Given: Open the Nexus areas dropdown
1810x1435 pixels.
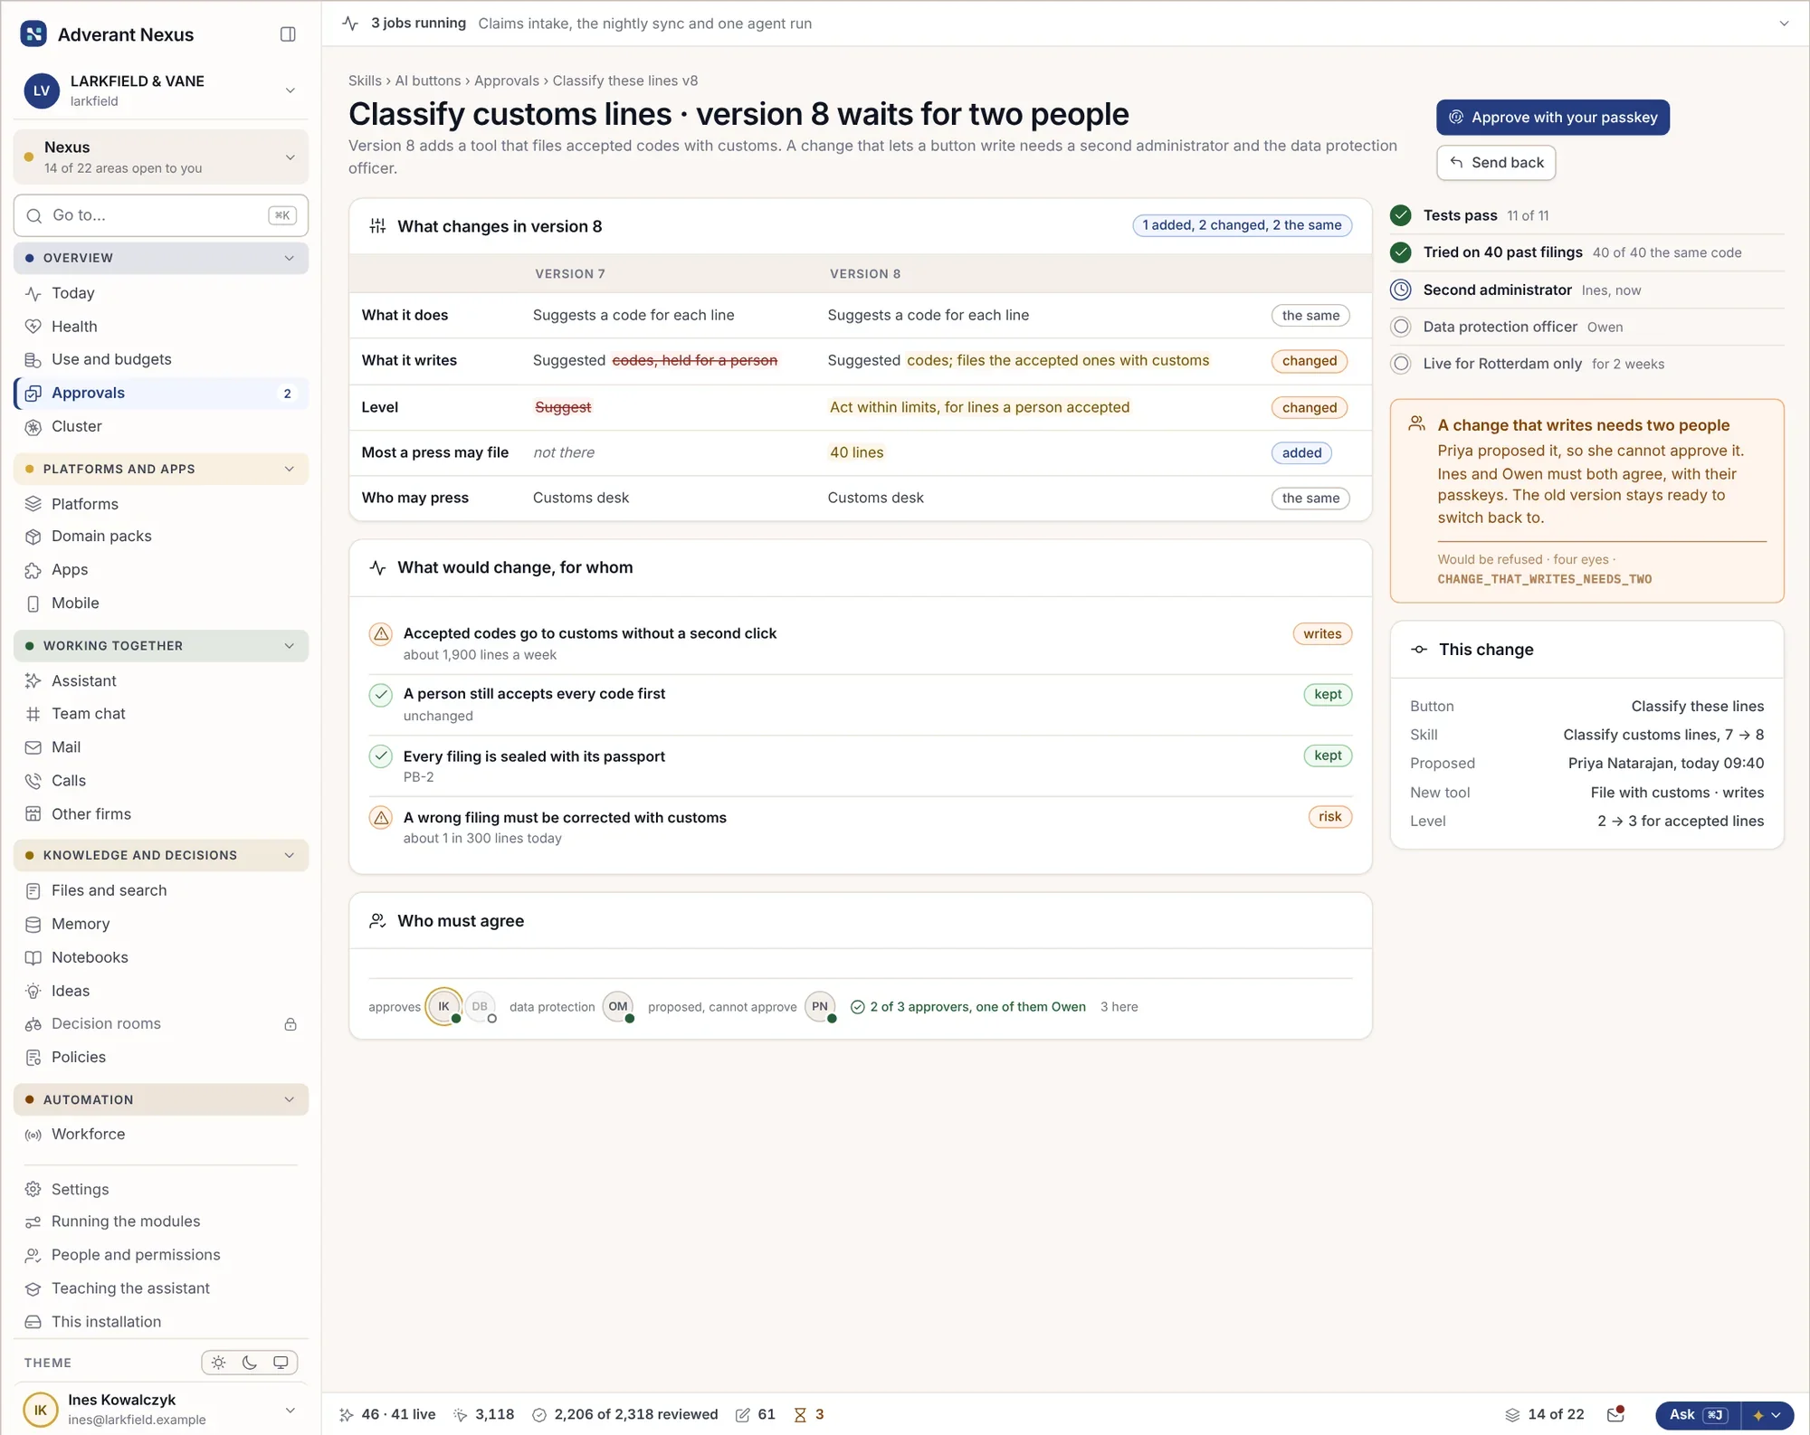Looking at the screenshot, I should [x=161, y=157].
